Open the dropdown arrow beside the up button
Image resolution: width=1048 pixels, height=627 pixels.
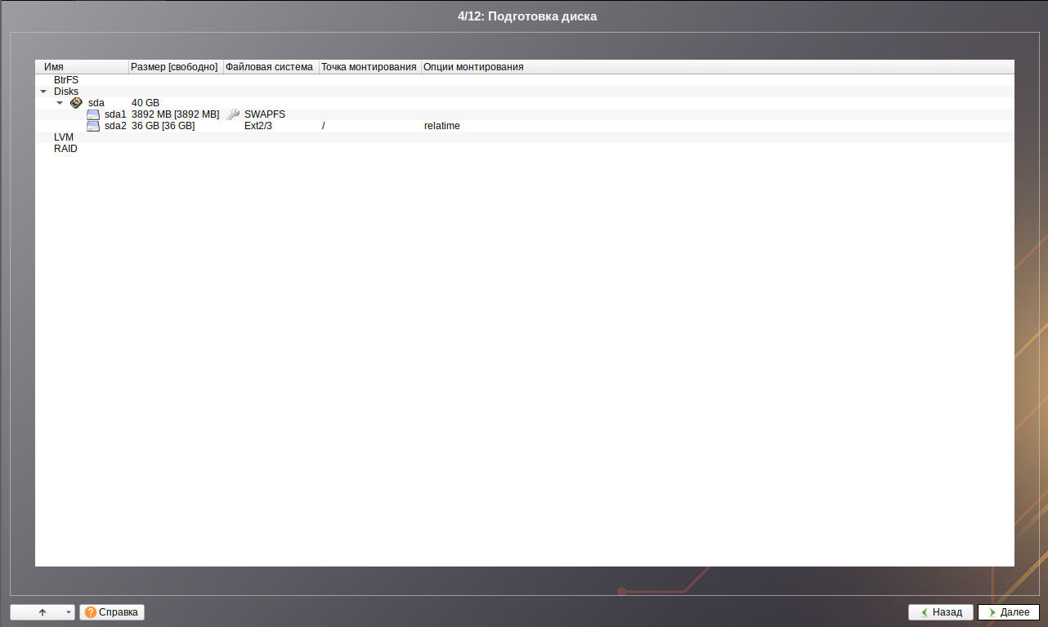(68, 612)
